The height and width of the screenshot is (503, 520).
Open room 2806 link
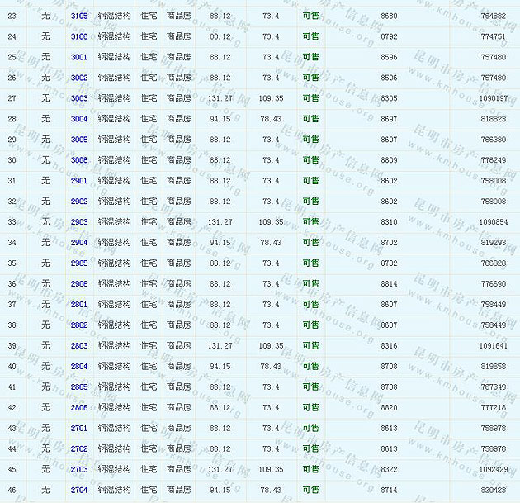tap(79, 408)
